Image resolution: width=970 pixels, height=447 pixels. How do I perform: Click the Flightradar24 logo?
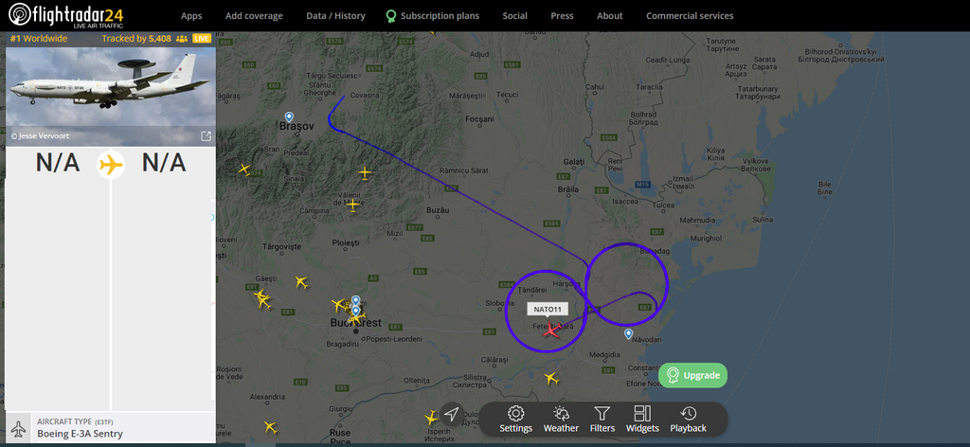coord(66,15)
